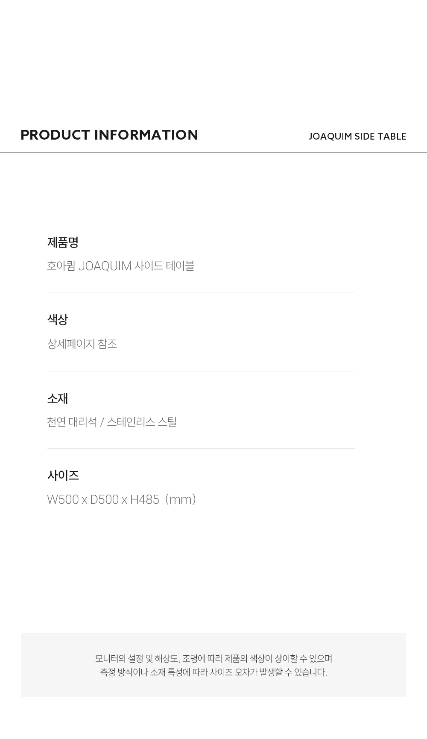427x739 pixels.
Task: Click the (mm) unit text
Action: [180, 499]
